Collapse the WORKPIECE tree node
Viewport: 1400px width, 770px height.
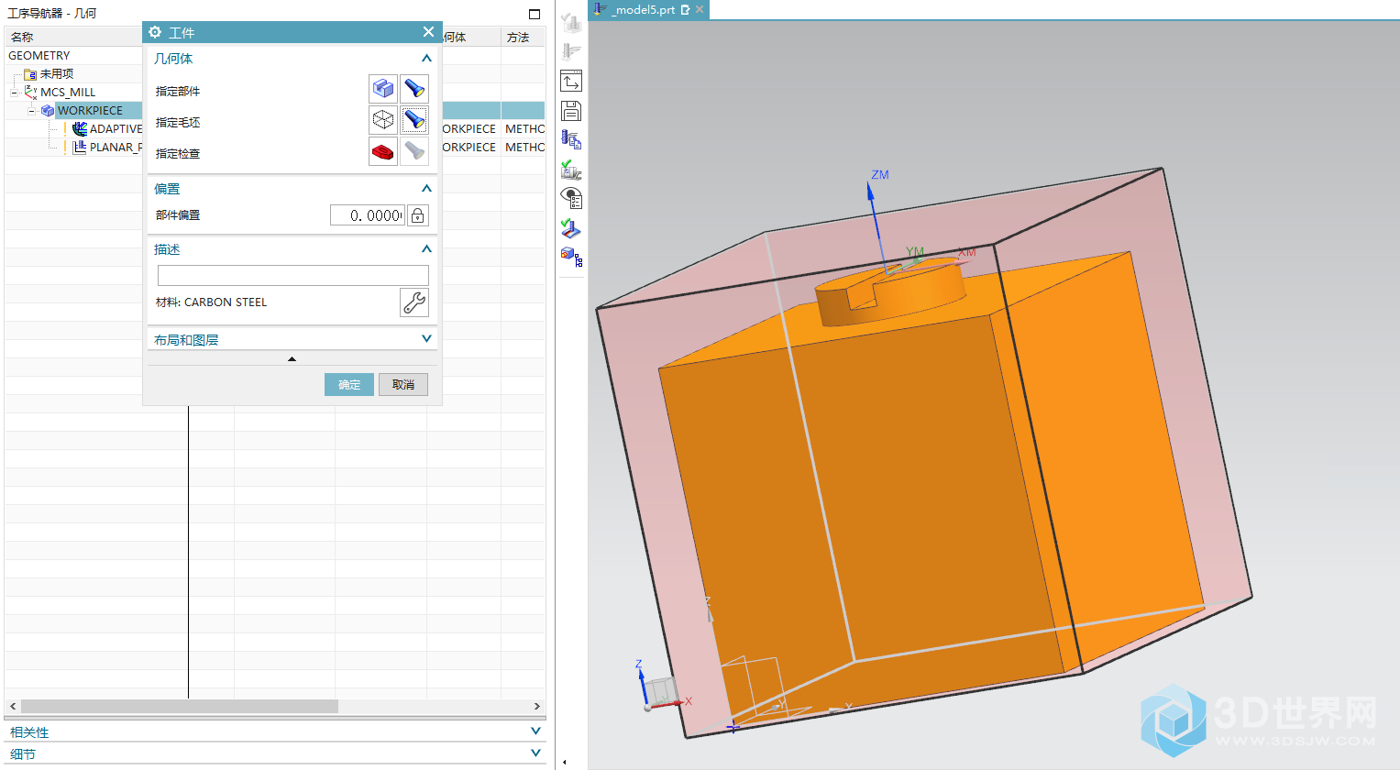click(x=32, y=111)
